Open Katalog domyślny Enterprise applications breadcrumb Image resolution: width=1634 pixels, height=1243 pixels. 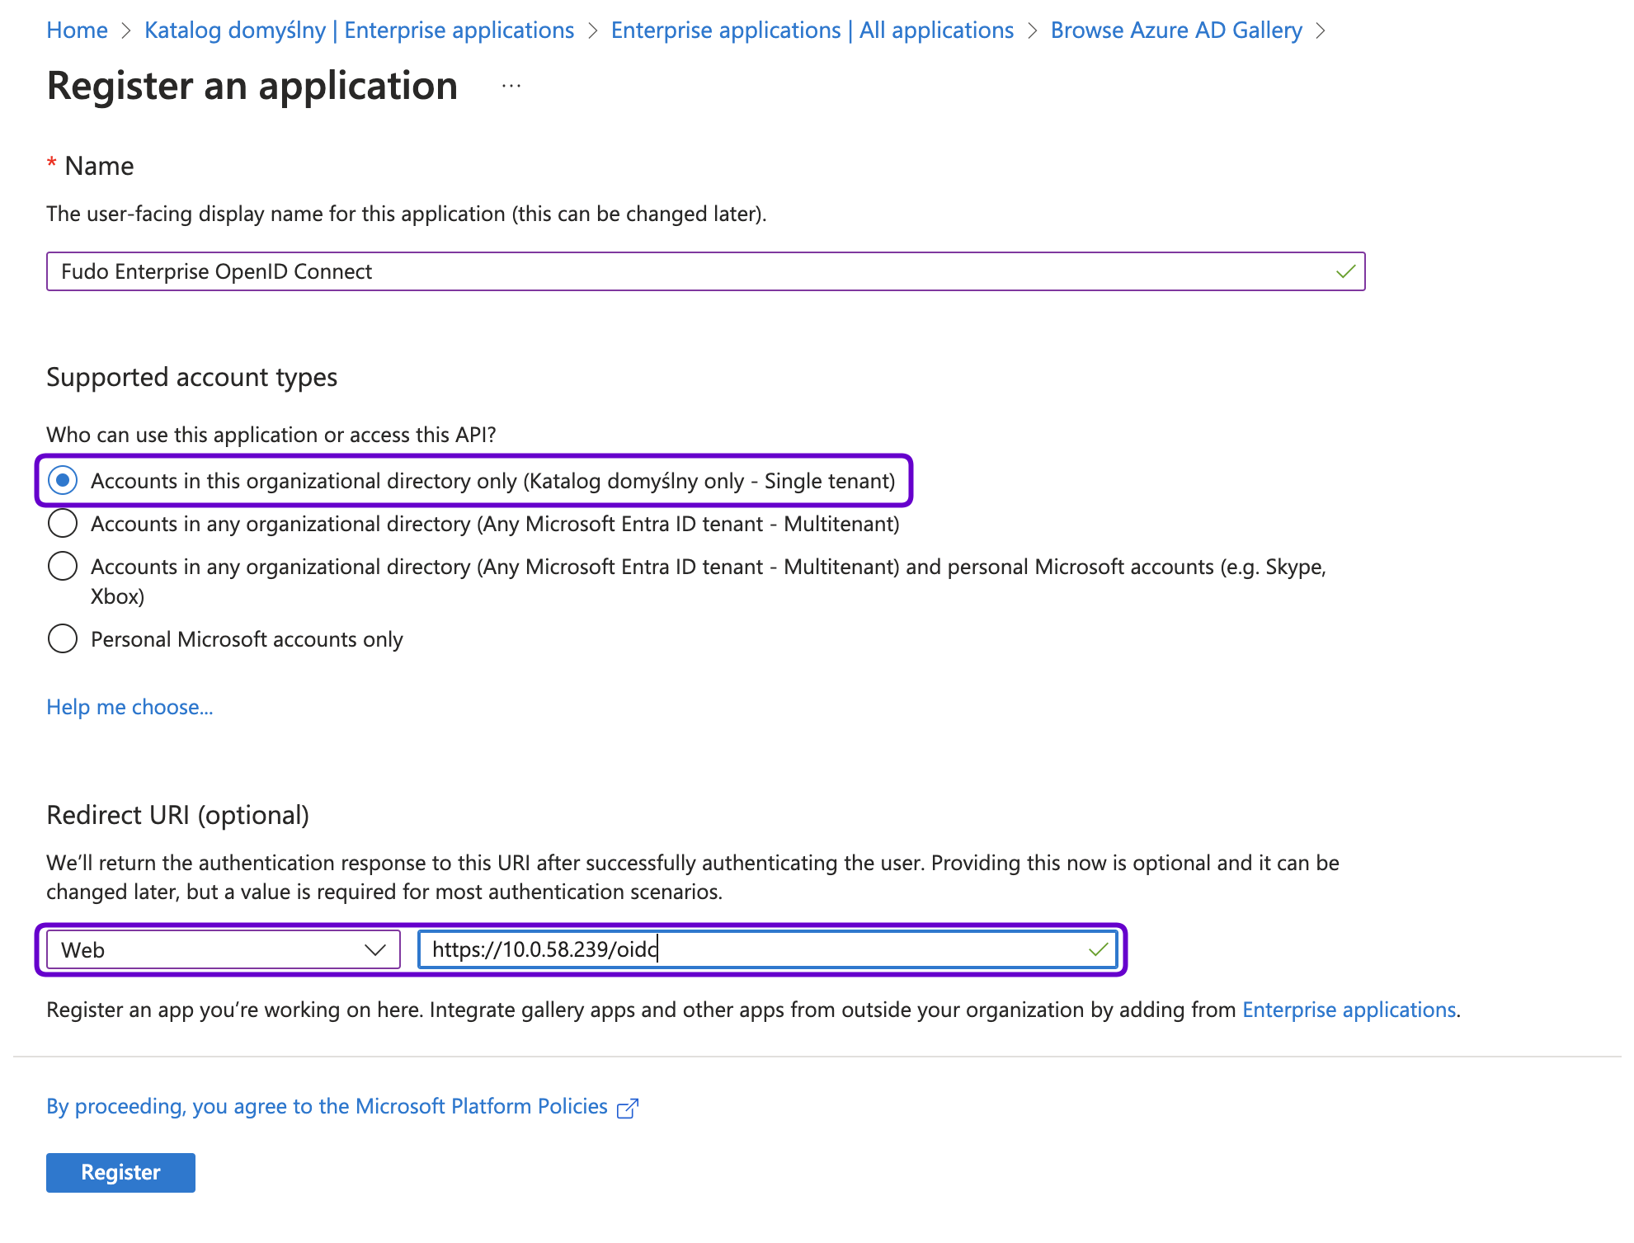pyautogui.click(x=359, y=31)
